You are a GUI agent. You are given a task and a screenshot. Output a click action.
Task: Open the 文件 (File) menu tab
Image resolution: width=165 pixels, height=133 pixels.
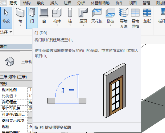[3, 3]
